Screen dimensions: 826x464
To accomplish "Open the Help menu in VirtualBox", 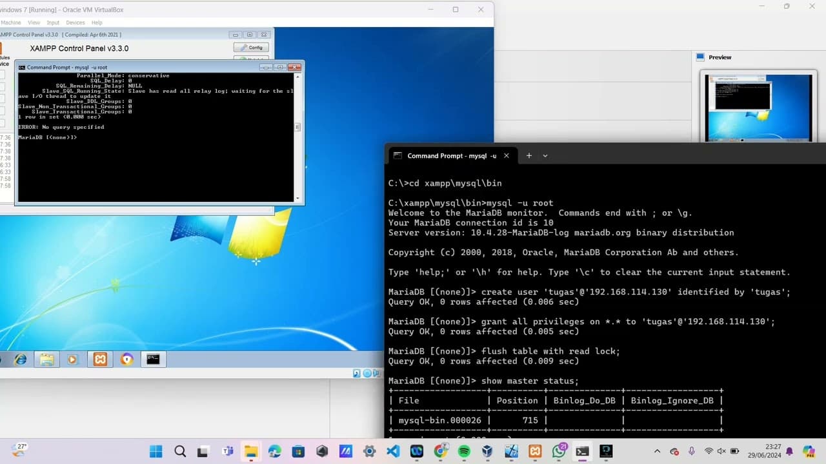I will 97,23.
